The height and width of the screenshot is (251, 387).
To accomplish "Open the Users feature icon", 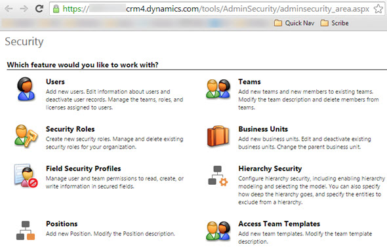I will pyautogui.click(x=26, y=89).
